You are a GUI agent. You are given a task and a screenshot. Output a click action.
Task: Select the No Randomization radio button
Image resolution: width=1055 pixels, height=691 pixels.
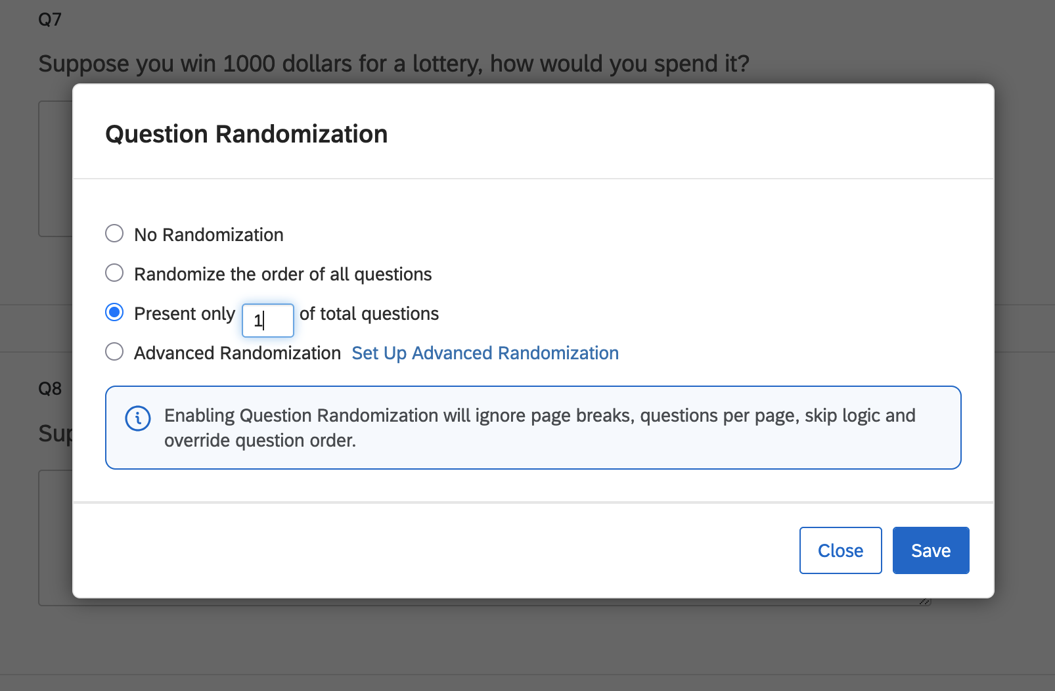tap(114, 234)
